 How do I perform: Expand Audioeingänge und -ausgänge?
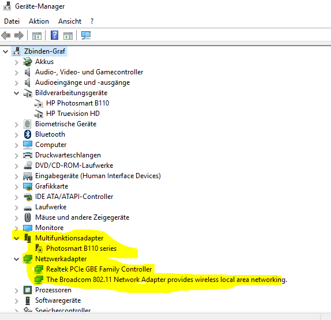pyautogui.click(x=17, y=83)
